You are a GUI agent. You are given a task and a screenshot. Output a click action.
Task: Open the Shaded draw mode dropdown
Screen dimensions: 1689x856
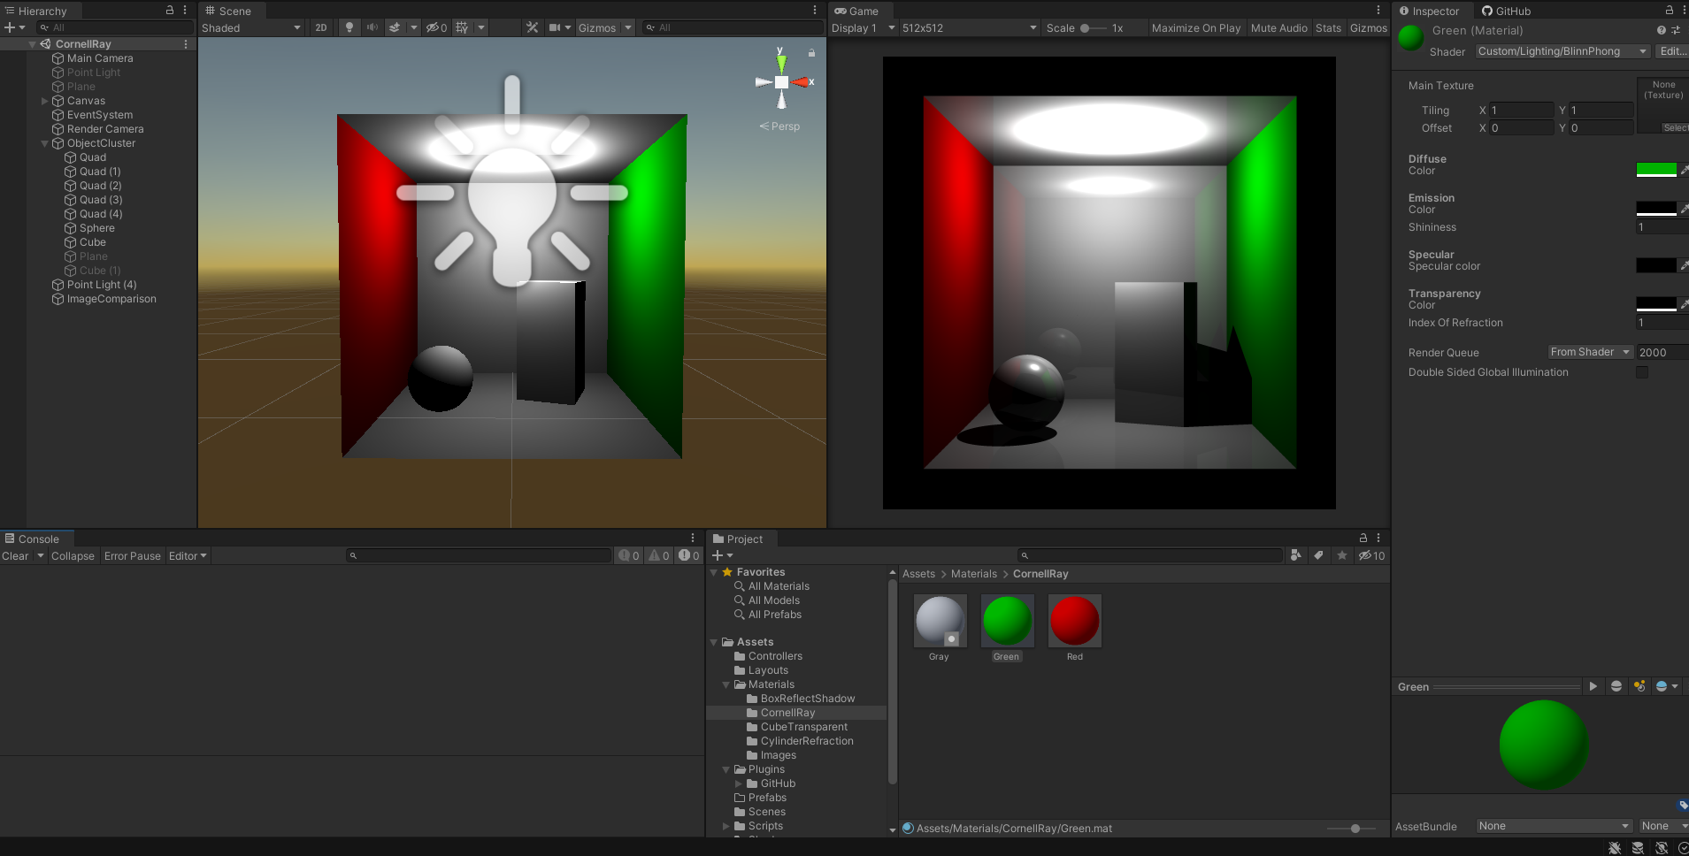tap(251, 27)
